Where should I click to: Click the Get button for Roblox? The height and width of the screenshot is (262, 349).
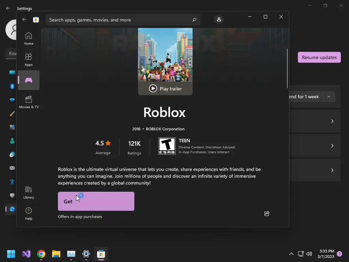point(96,201)
